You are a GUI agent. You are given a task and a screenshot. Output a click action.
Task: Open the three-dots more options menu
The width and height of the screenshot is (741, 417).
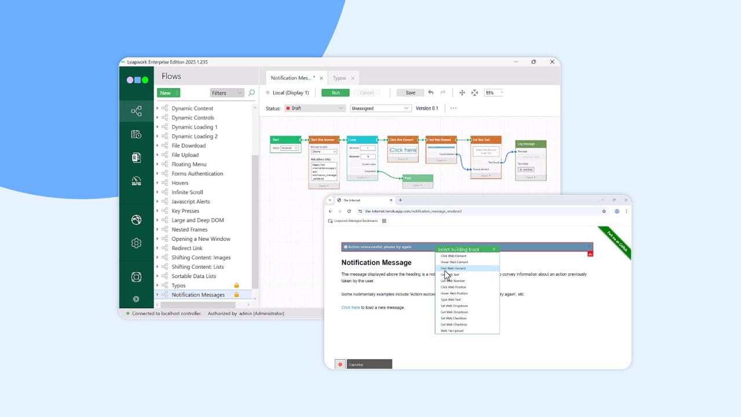click(453, 108)
